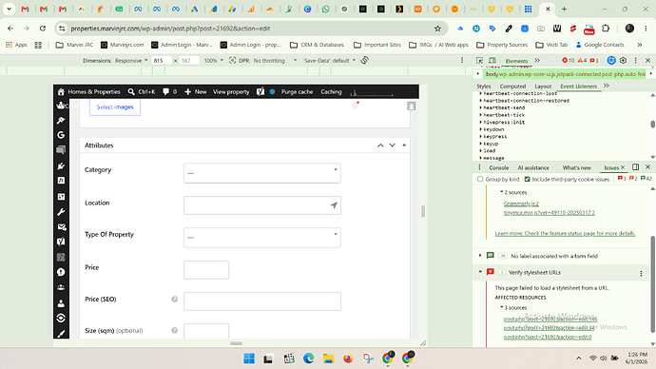656x369 pixels.
Task: Bookmark this page with the star
Action: [x=437, y=29]
